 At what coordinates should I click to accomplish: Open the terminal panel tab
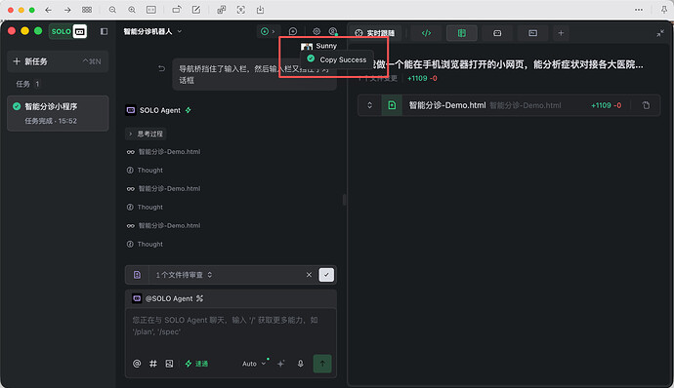click(532, 33)
